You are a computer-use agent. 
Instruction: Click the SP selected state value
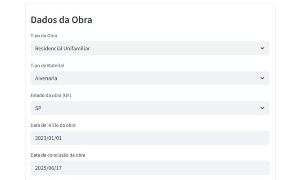tap(39, 108)
